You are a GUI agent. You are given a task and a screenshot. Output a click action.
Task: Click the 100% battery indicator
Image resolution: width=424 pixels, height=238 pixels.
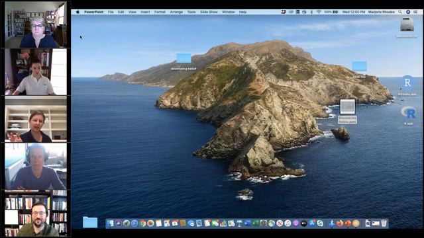(331, 12)
